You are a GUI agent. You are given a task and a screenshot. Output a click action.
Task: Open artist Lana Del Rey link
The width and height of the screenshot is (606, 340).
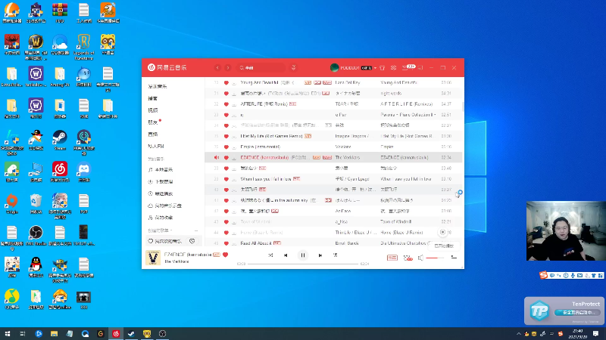(x=348, y=82)
